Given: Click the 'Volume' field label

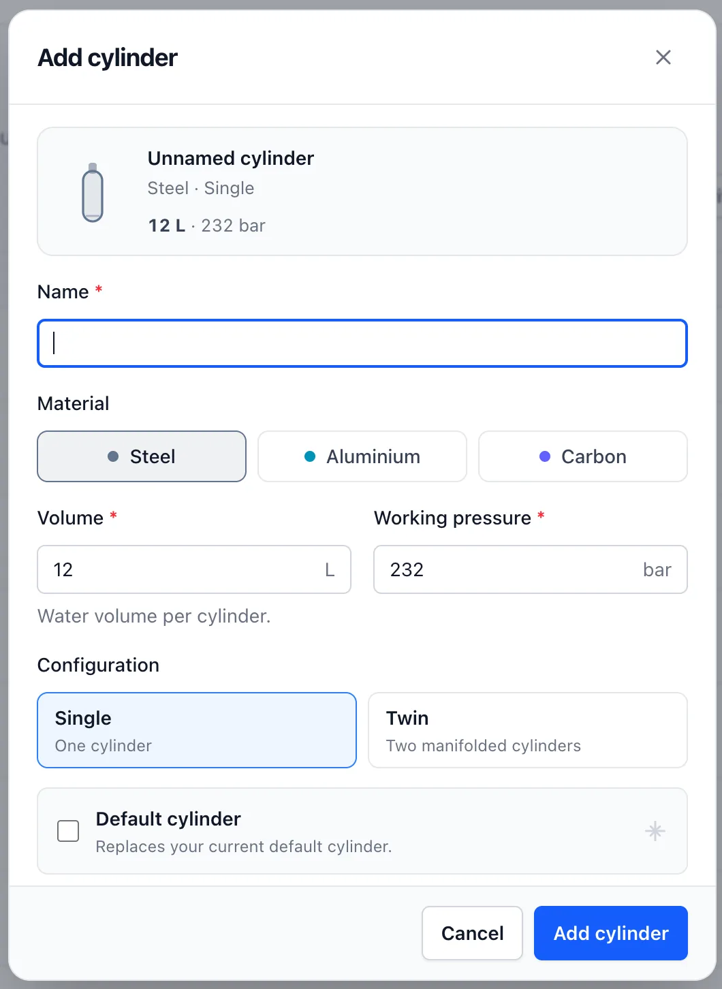Looking at the screenshot, I should tap(70, 518).
